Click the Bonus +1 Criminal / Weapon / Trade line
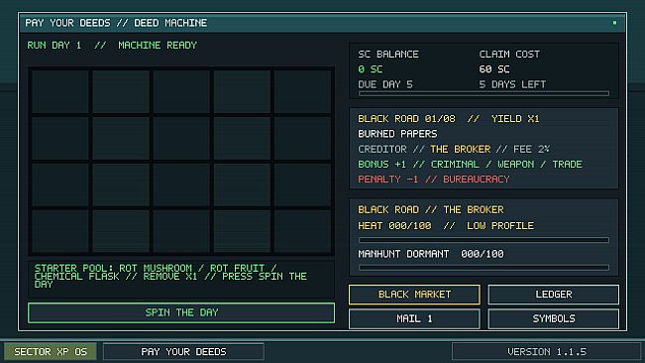 pyautogui.click(x=470, y=165)
